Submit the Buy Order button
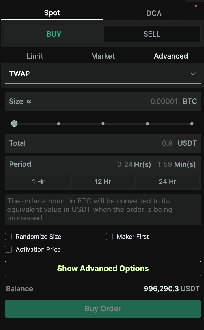204x330 pixels. (x=103, y=309)
